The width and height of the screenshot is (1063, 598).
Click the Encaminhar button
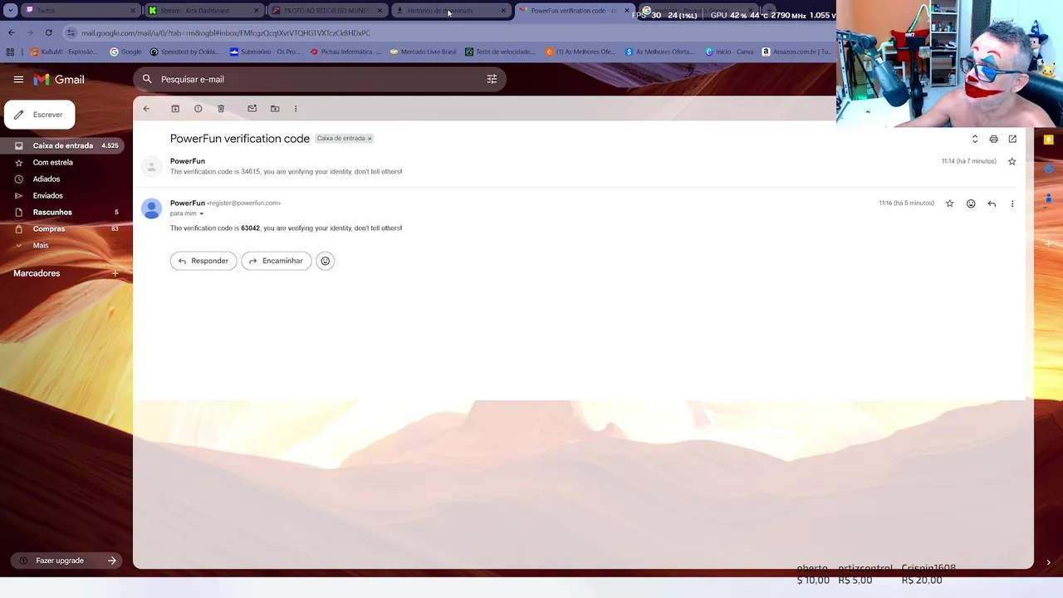click(x=276, y=261)
